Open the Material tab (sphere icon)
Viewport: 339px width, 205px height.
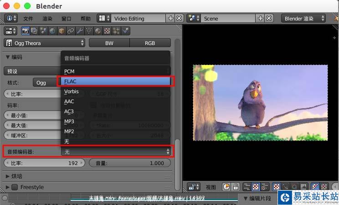[98, 31]
